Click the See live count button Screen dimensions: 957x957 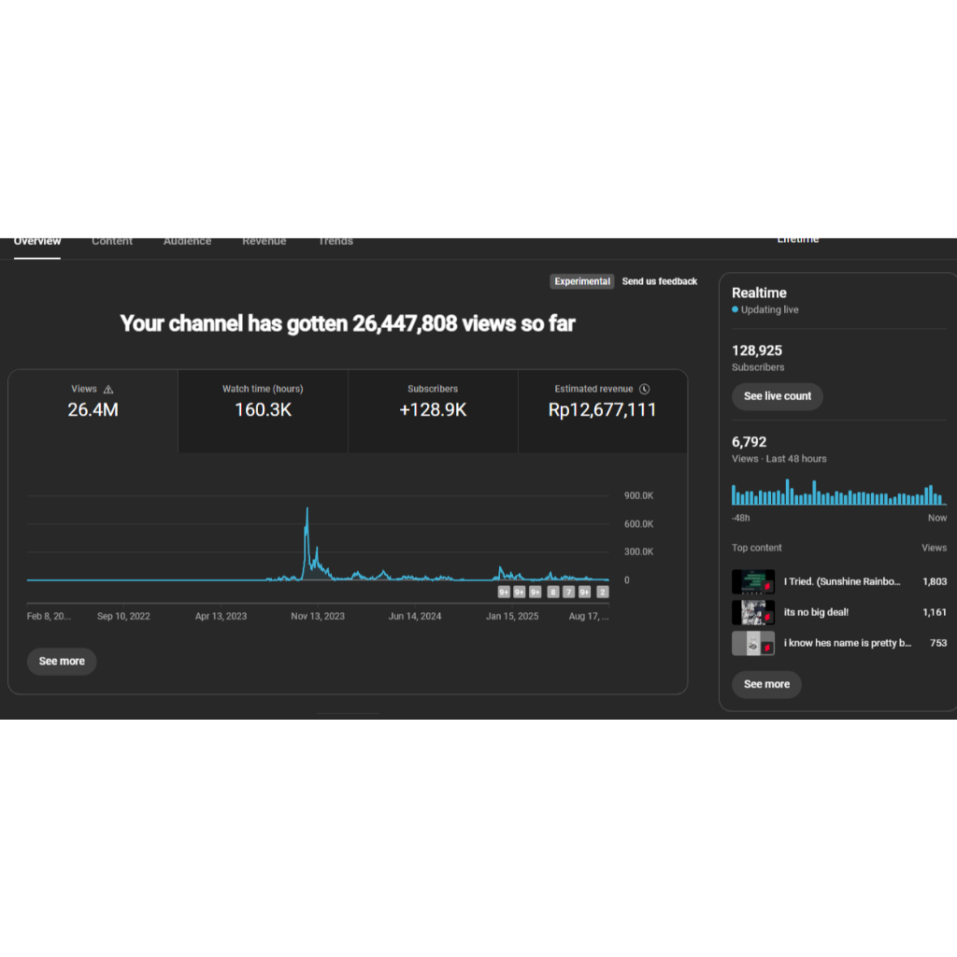click(777, 396)
